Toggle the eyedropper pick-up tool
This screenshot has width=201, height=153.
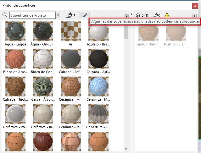(85, 15)
